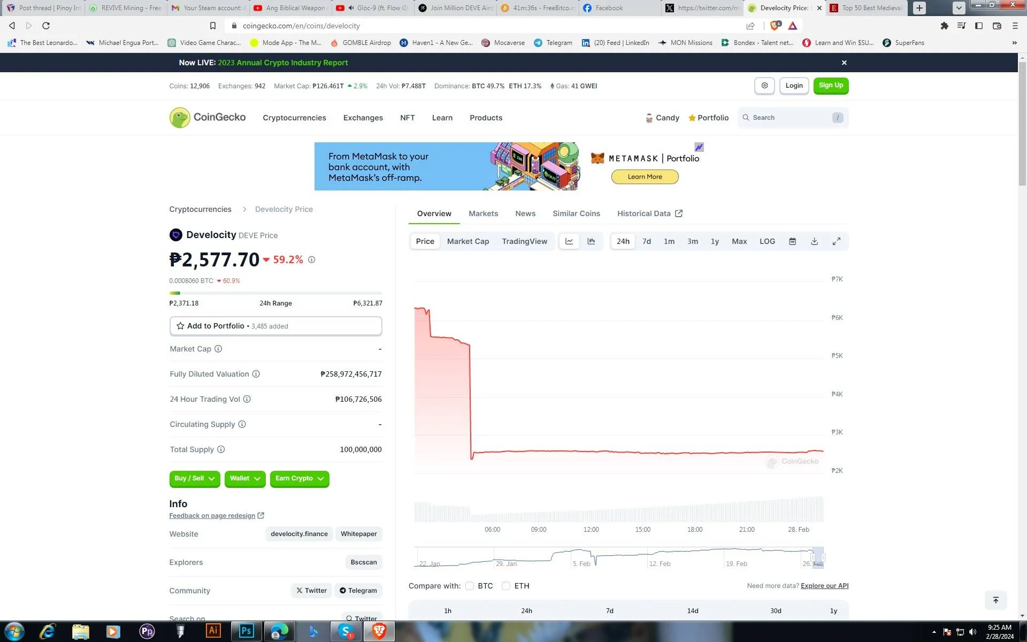Switch to the Facebook browser tab
The width and height of the screenshot is (1027, 642).
click(x=620, y=8)
